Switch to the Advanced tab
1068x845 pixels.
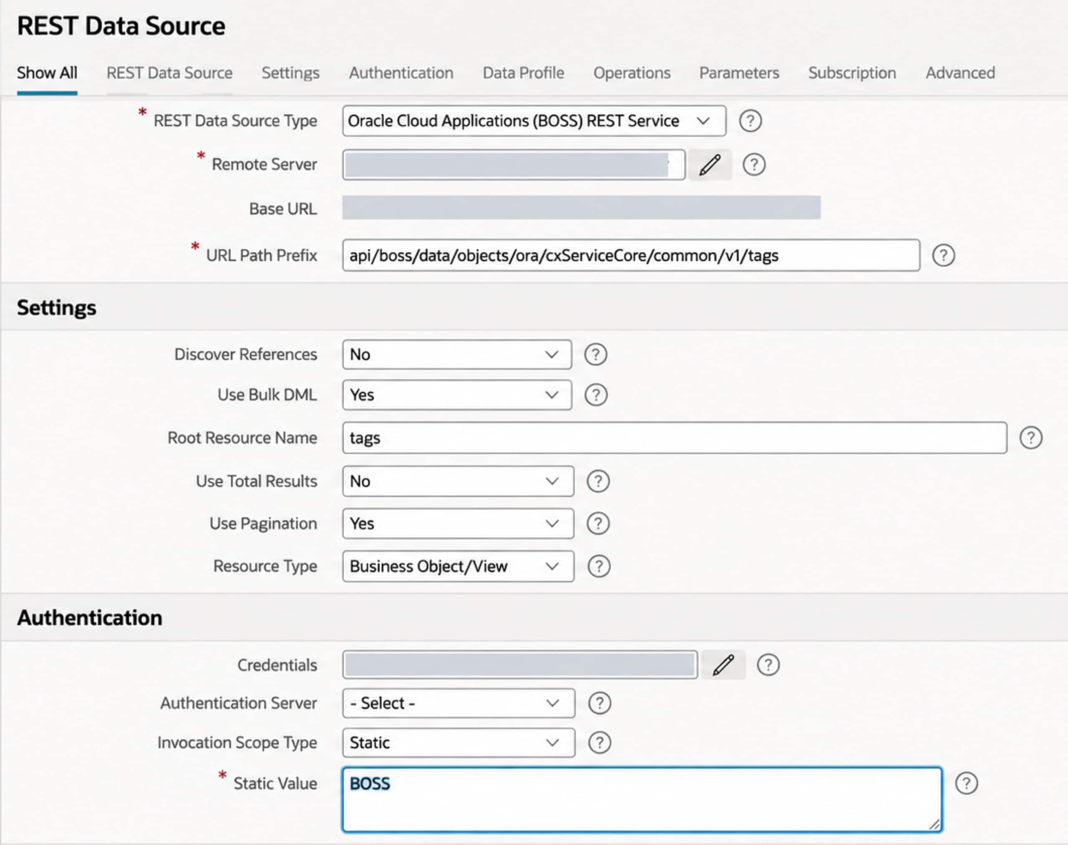[960, 73]
